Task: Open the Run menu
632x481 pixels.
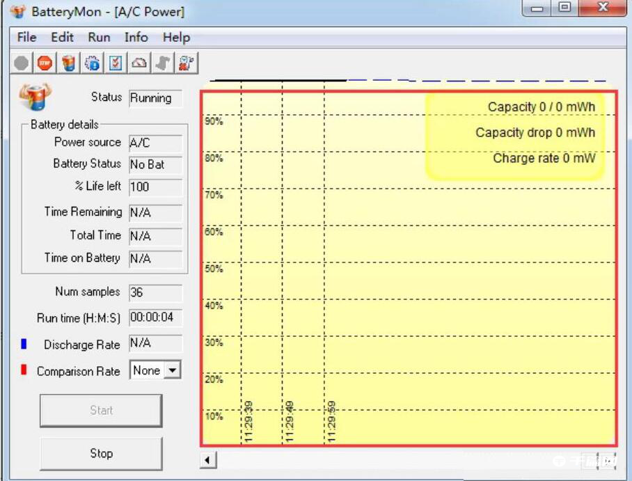Action: pos(99,38)
